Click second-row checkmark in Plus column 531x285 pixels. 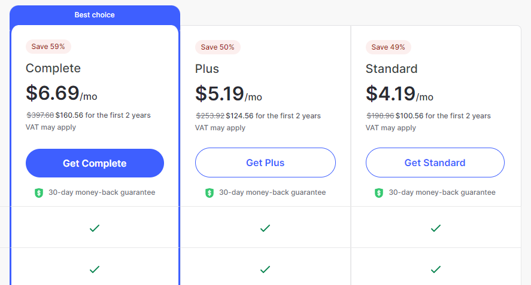pyautogui.click(x=265, y=269)
